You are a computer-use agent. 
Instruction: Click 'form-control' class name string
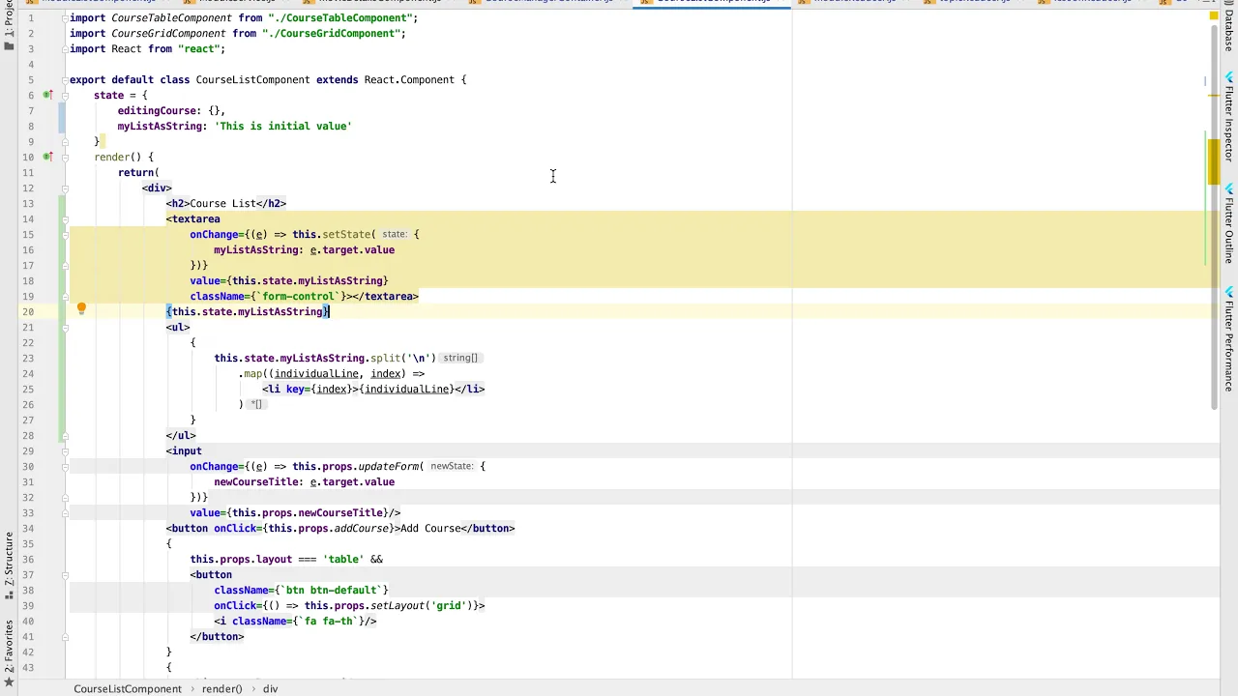[298, 296]
